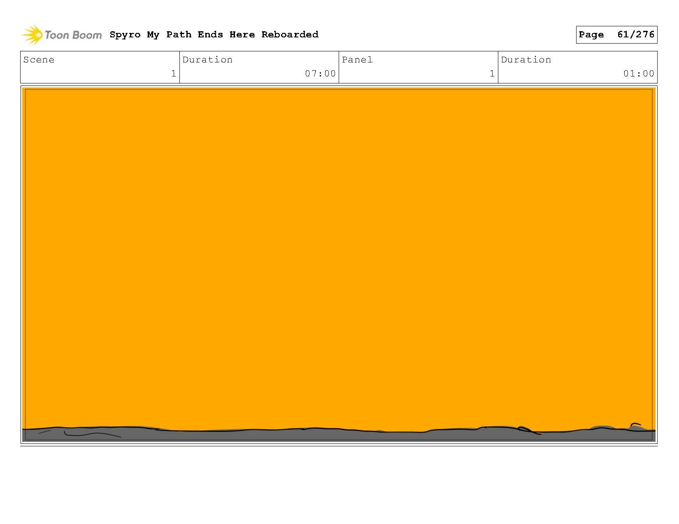
Task: Click the 'Panel' header label
Action: (357, 60)
